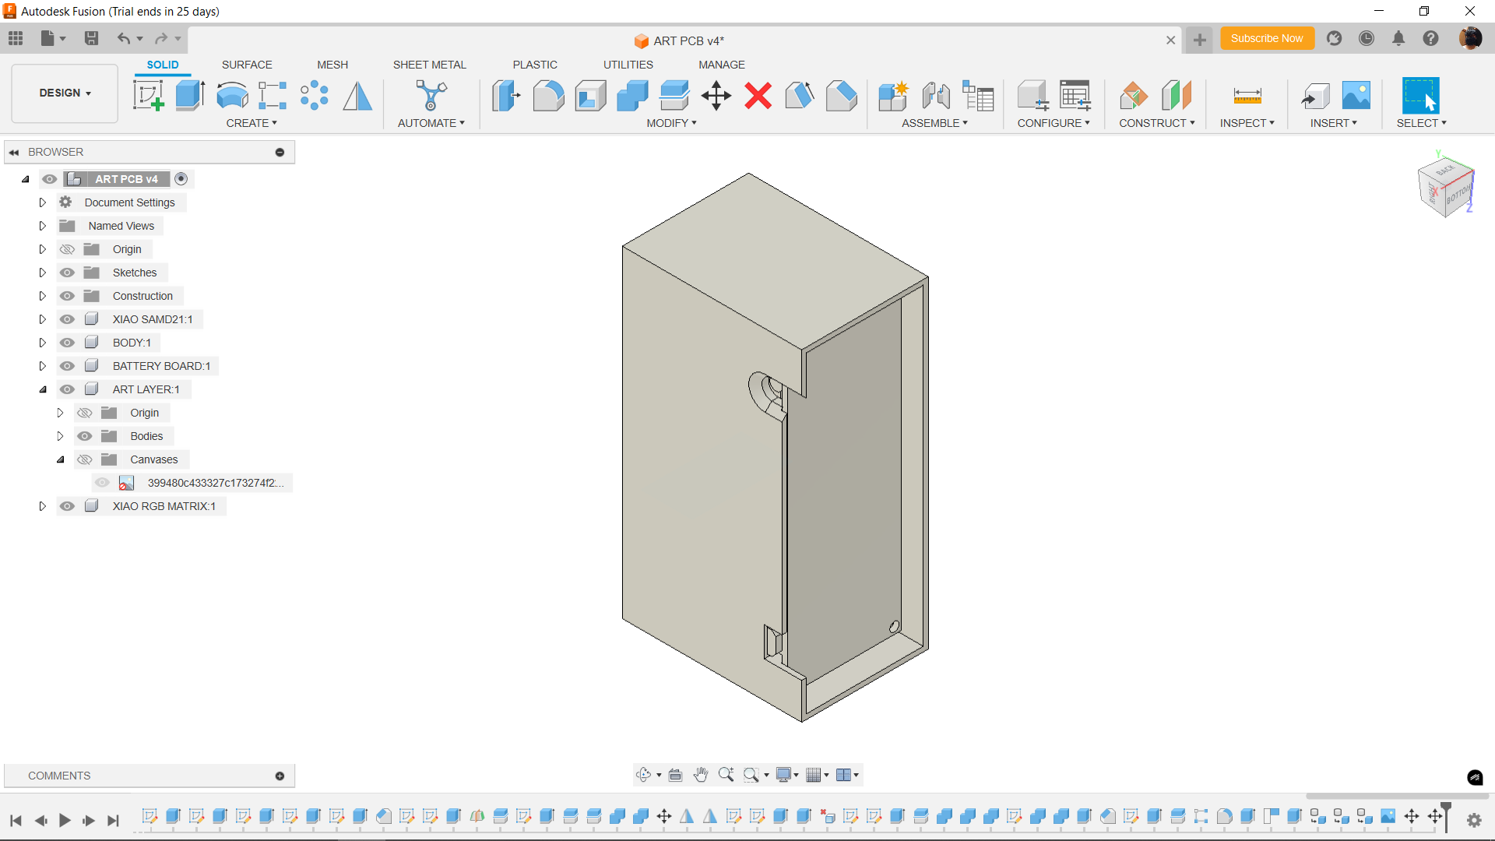Toggle visibility of XIAO RGB MATRIX:1

(x=68, y=506)
